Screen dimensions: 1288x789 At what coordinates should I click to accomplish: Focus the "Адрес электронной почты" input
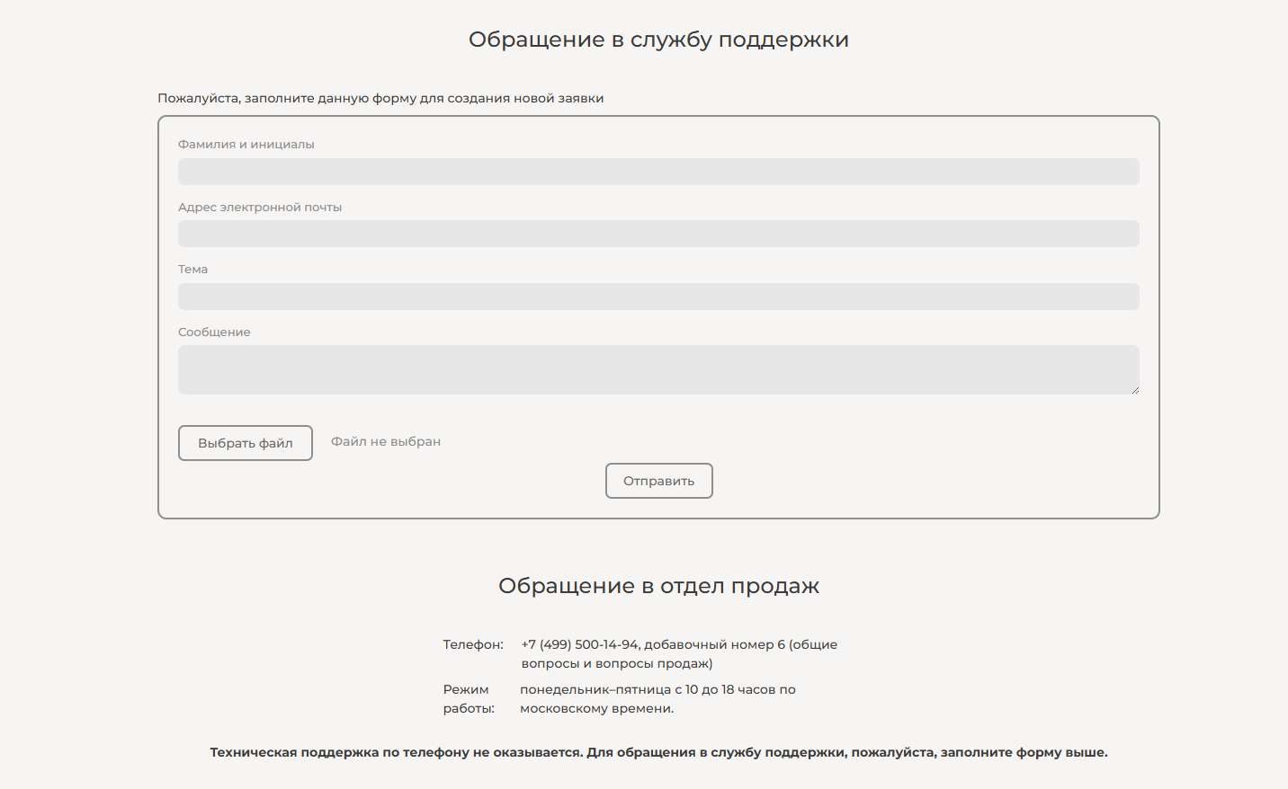coord(658,233)
